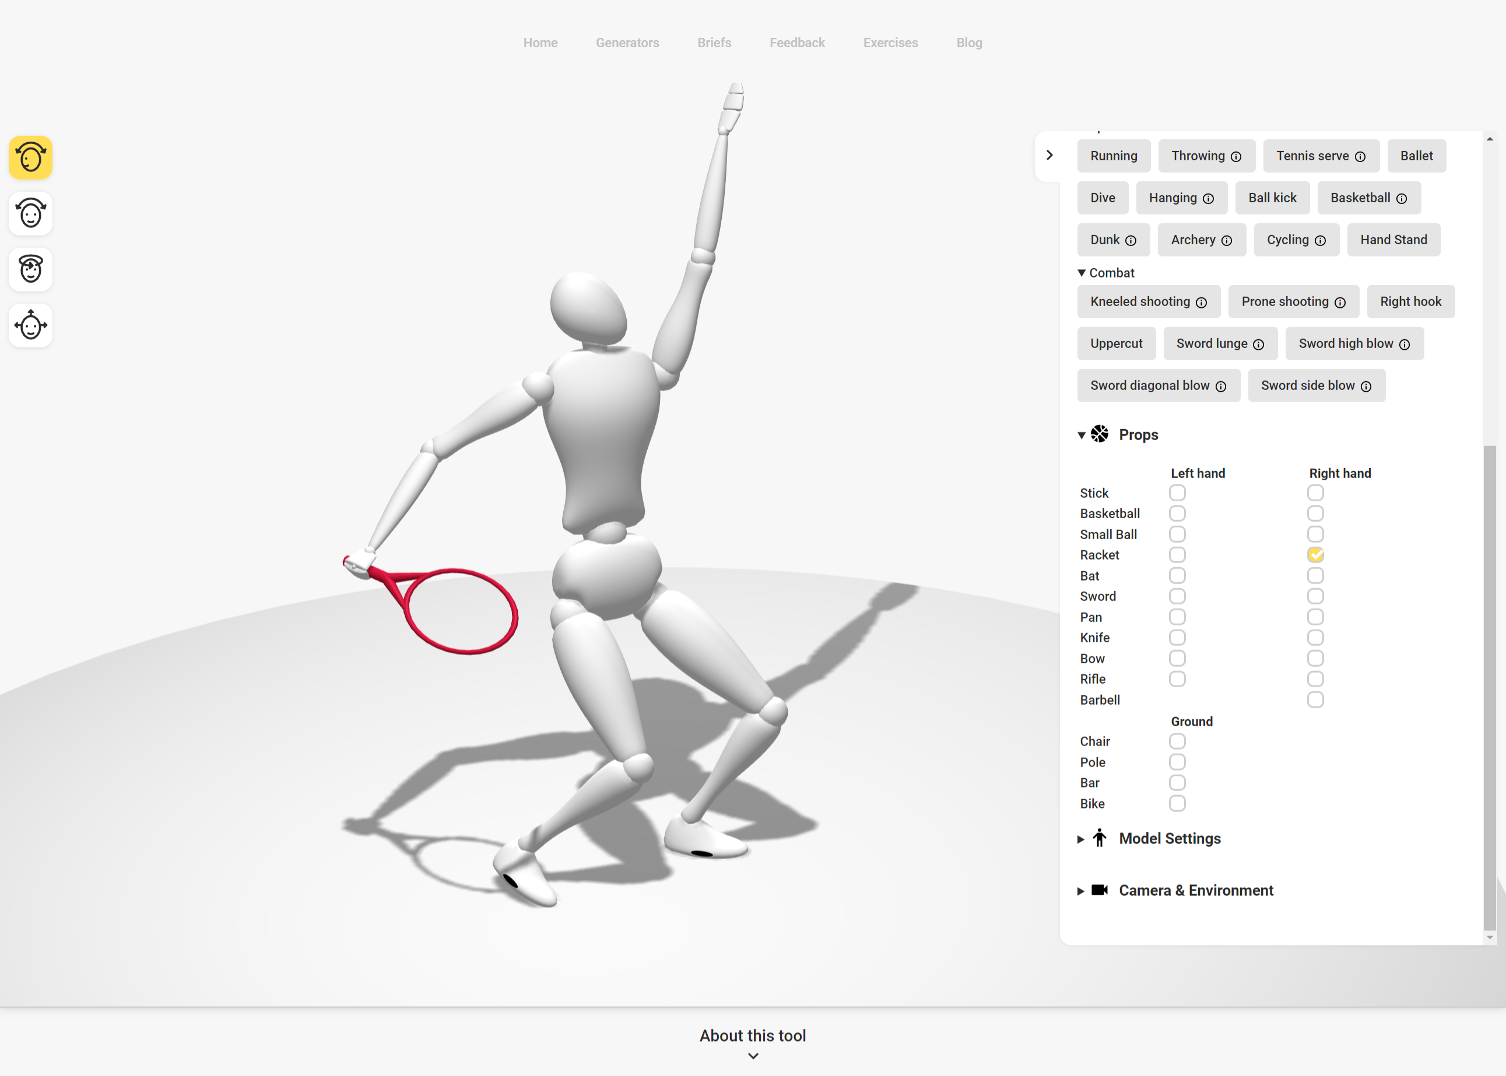Apply the Ballet pose preset
This screenshot has height=1076, width=1506.
tap(1416, 156)
